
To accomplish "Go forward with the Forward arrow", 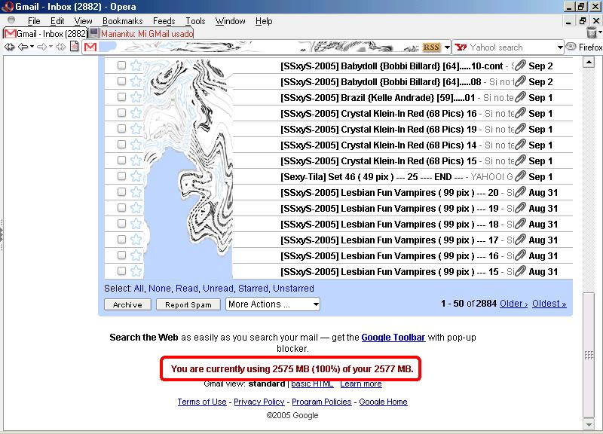I will (x=42, y=47).
